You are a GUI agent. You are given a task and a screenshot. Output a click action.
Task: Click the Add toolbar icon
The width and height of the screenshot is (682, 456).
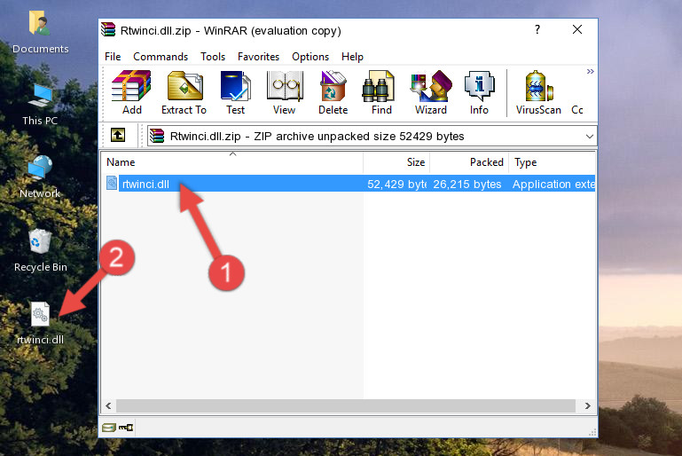click(x=131, y=92)
